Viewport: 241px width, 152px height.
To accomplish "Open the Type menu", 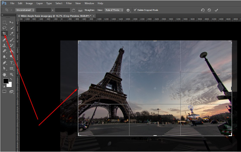I will coord(49,3).
